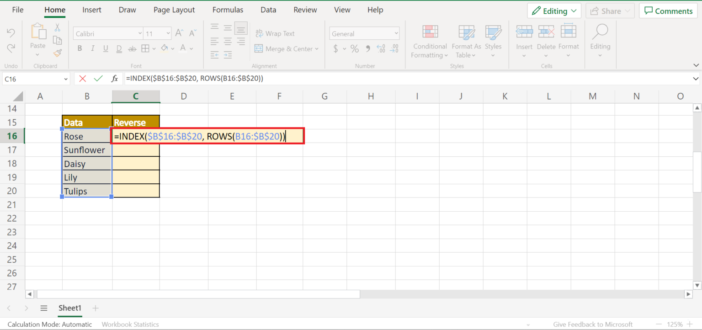Image resolution: width=702 pixels, height=330 pixels.
Task: Open the Comments panel
Action: [668, 10]
